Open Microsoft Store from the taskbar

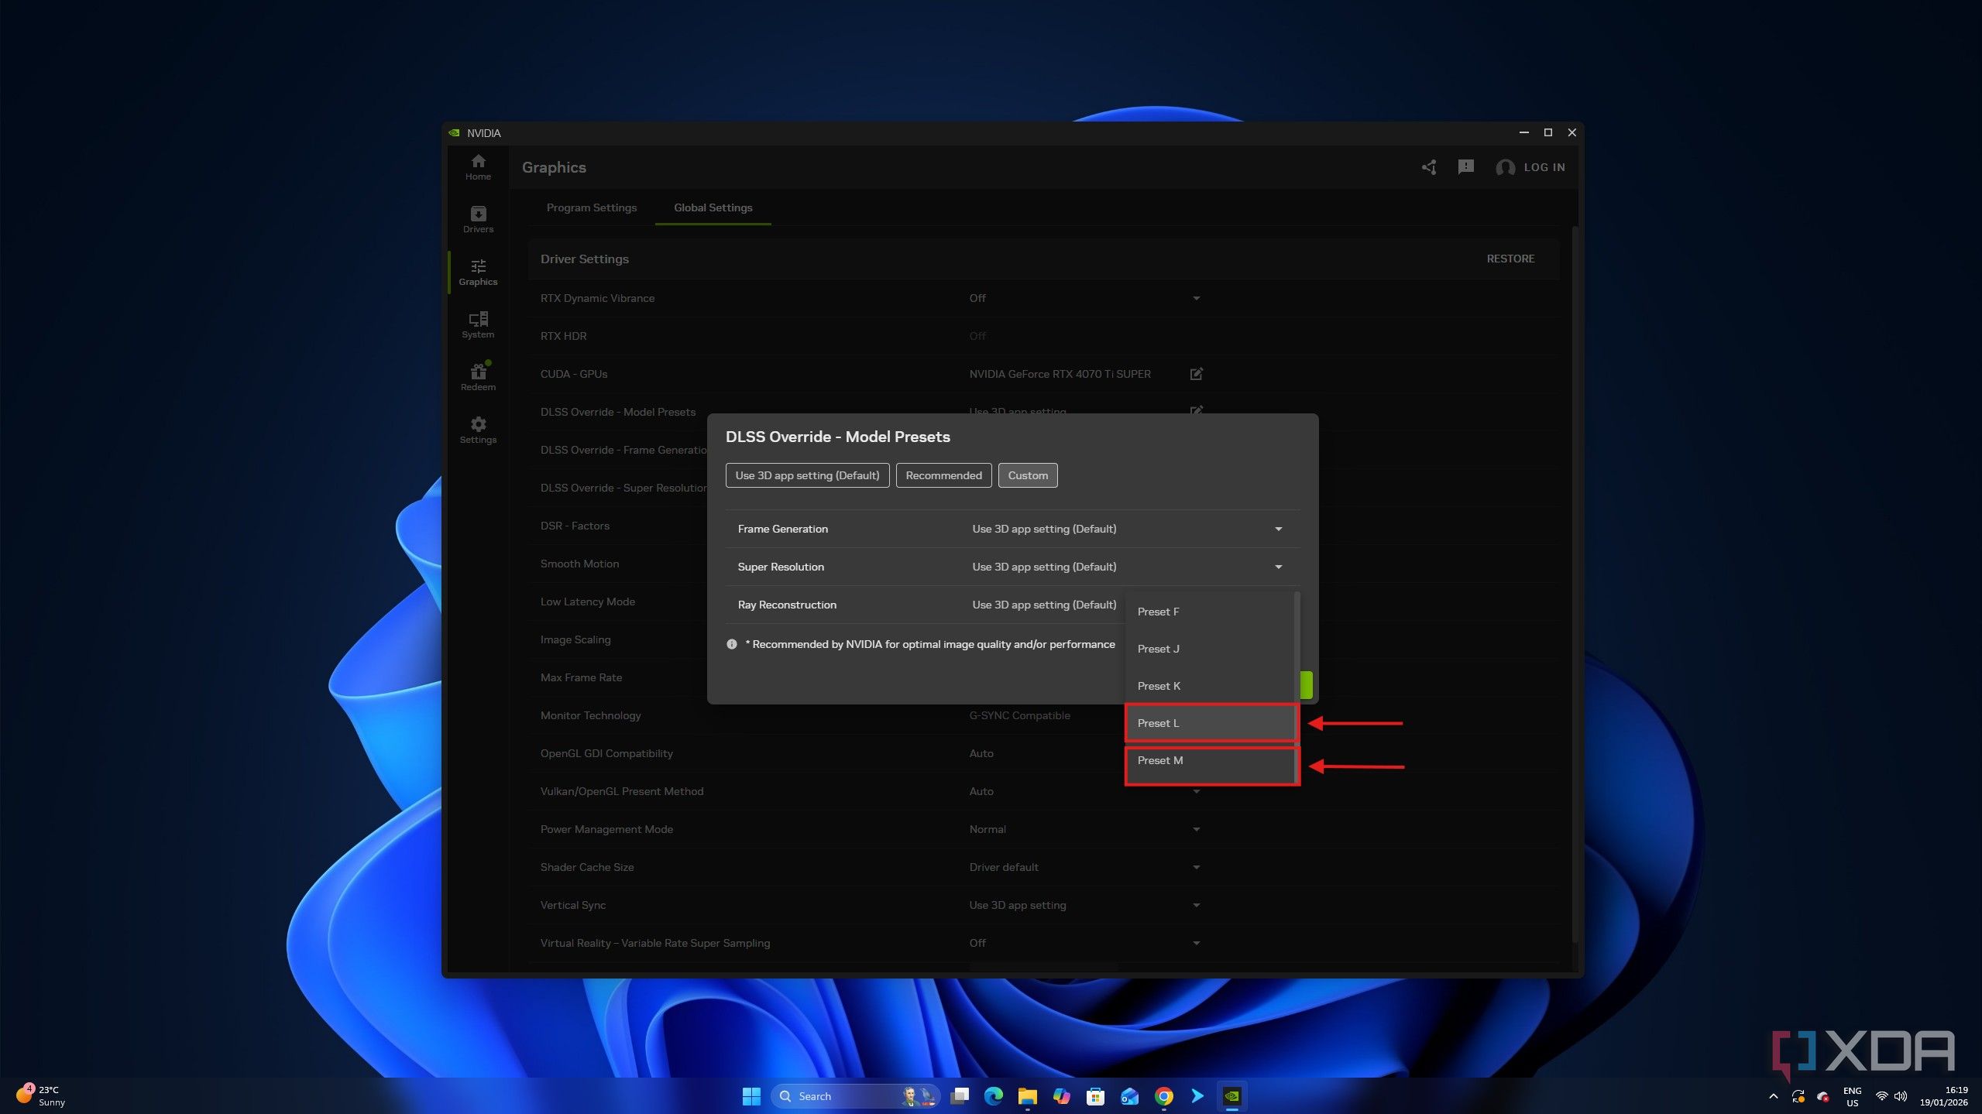coord(1095,1096)
